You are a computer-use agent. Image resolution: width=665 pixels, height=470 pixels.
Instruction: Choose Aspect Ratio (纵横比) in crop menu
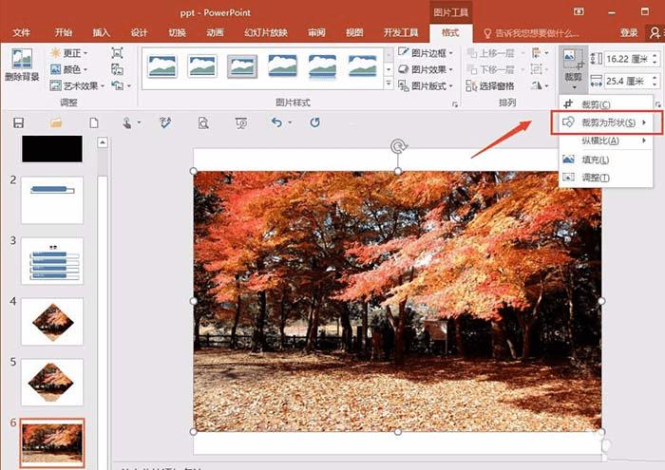pos(600,141)
